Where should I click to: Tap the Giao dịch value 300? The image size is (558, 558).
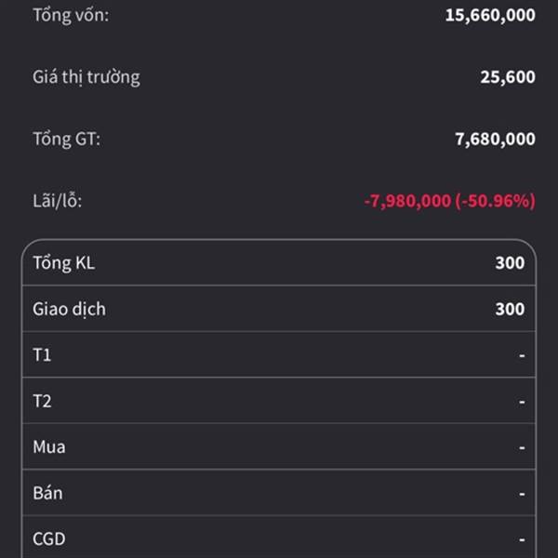[510, 309]
